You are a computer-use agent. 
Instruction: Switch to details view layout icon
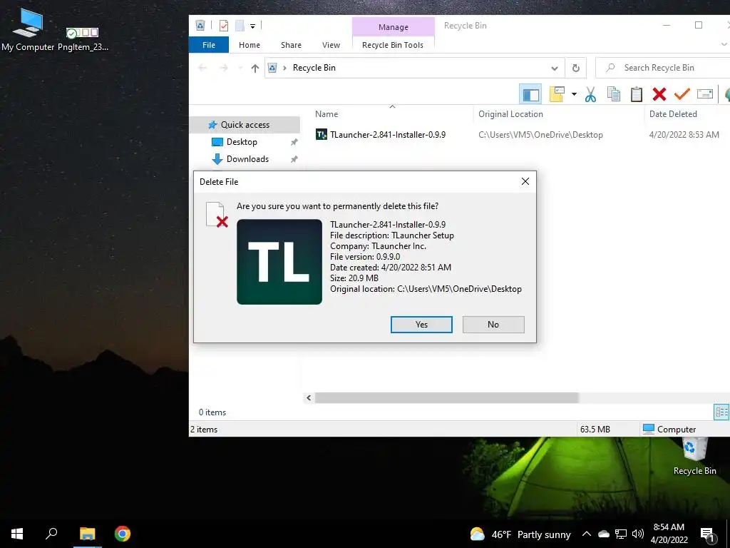coord(721,412)
